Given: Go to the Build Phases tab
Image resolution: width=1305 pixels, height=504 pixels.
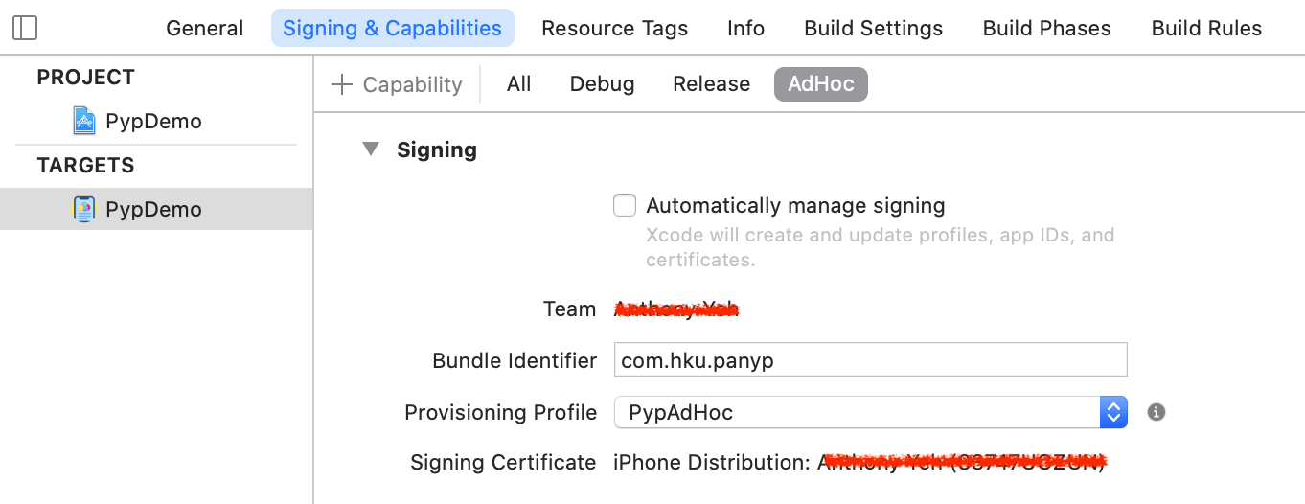Looking at the screenshot, I should (x=1047, y=28).
